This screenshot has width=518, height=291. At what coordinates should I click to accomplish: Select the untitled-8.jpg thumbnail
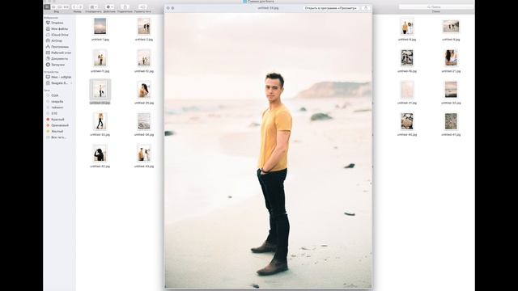tap(407, 26)
